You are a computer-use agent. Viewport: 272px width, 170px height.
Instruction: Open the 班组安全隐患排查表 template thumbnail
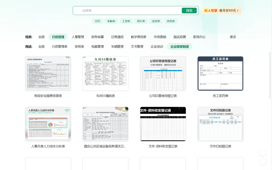click(48, 73)
